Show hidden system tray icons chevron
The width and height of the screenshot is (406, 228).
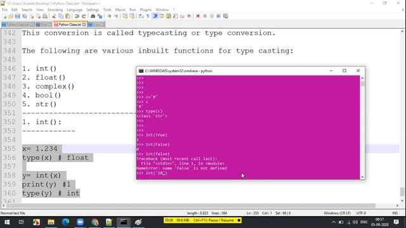click(x=334, y=222)
